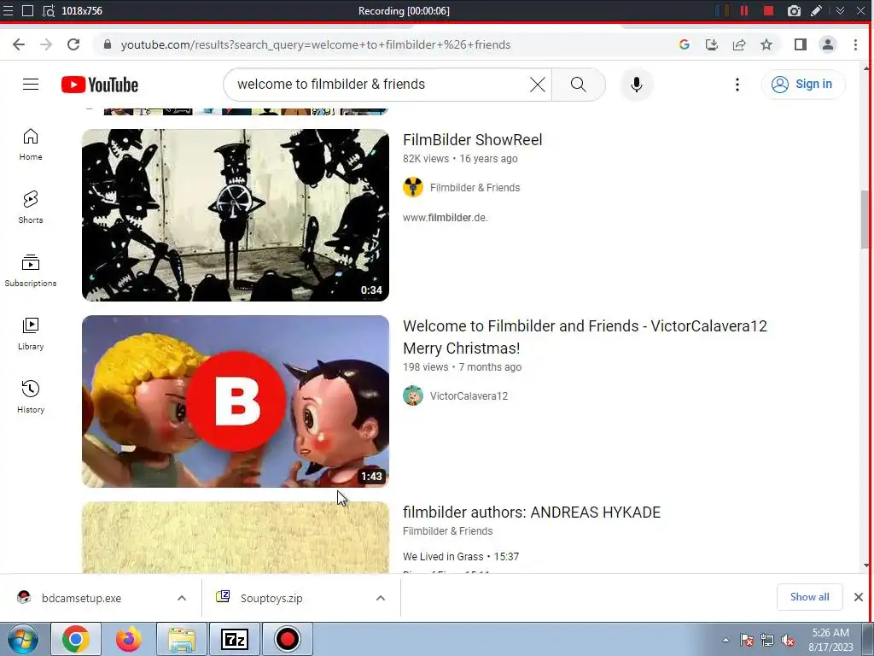Click www.filmbilder.de description text
This screenshot has width=874, height=656.
point(446,218)
